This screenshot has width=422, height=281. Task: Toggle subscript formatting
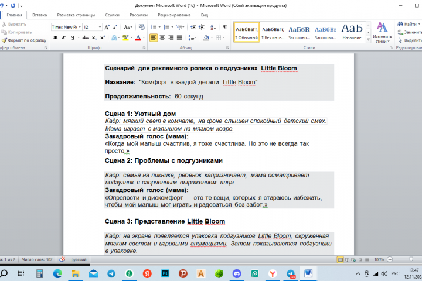point(94,37)
